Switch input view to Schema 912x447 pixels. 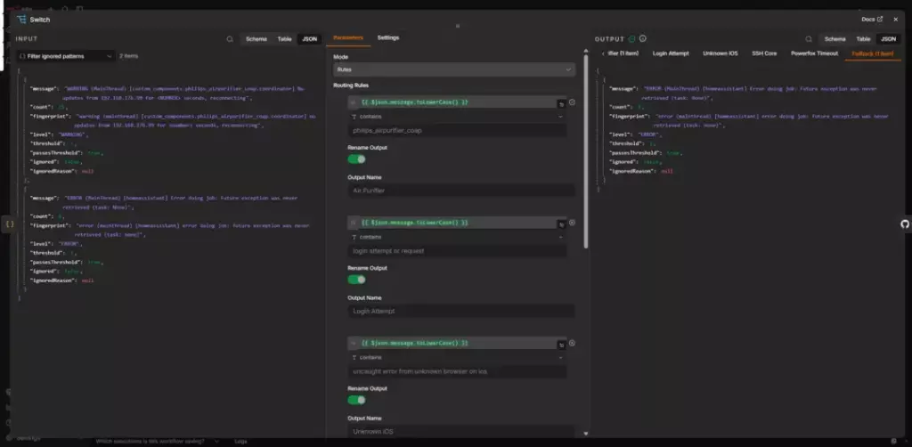pyautogui.click(x=256, y=39)
